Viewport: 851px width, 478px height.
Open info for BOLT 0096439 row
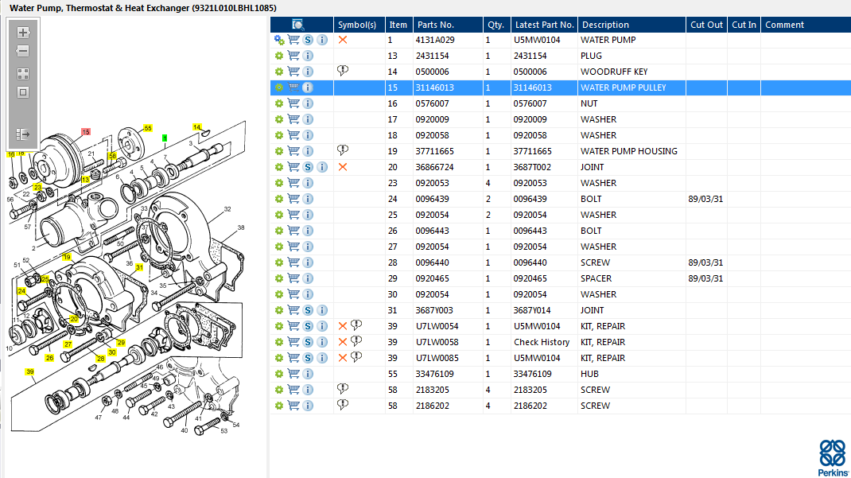[308, 199]
